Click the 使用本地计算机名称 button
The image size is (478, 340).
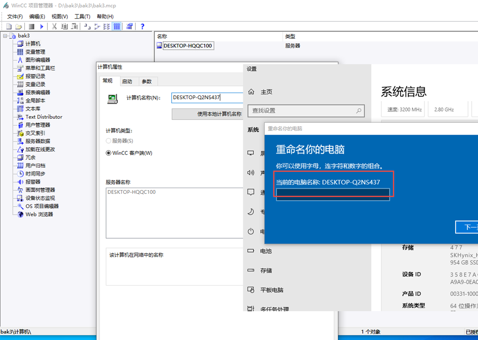coord(208,114)
